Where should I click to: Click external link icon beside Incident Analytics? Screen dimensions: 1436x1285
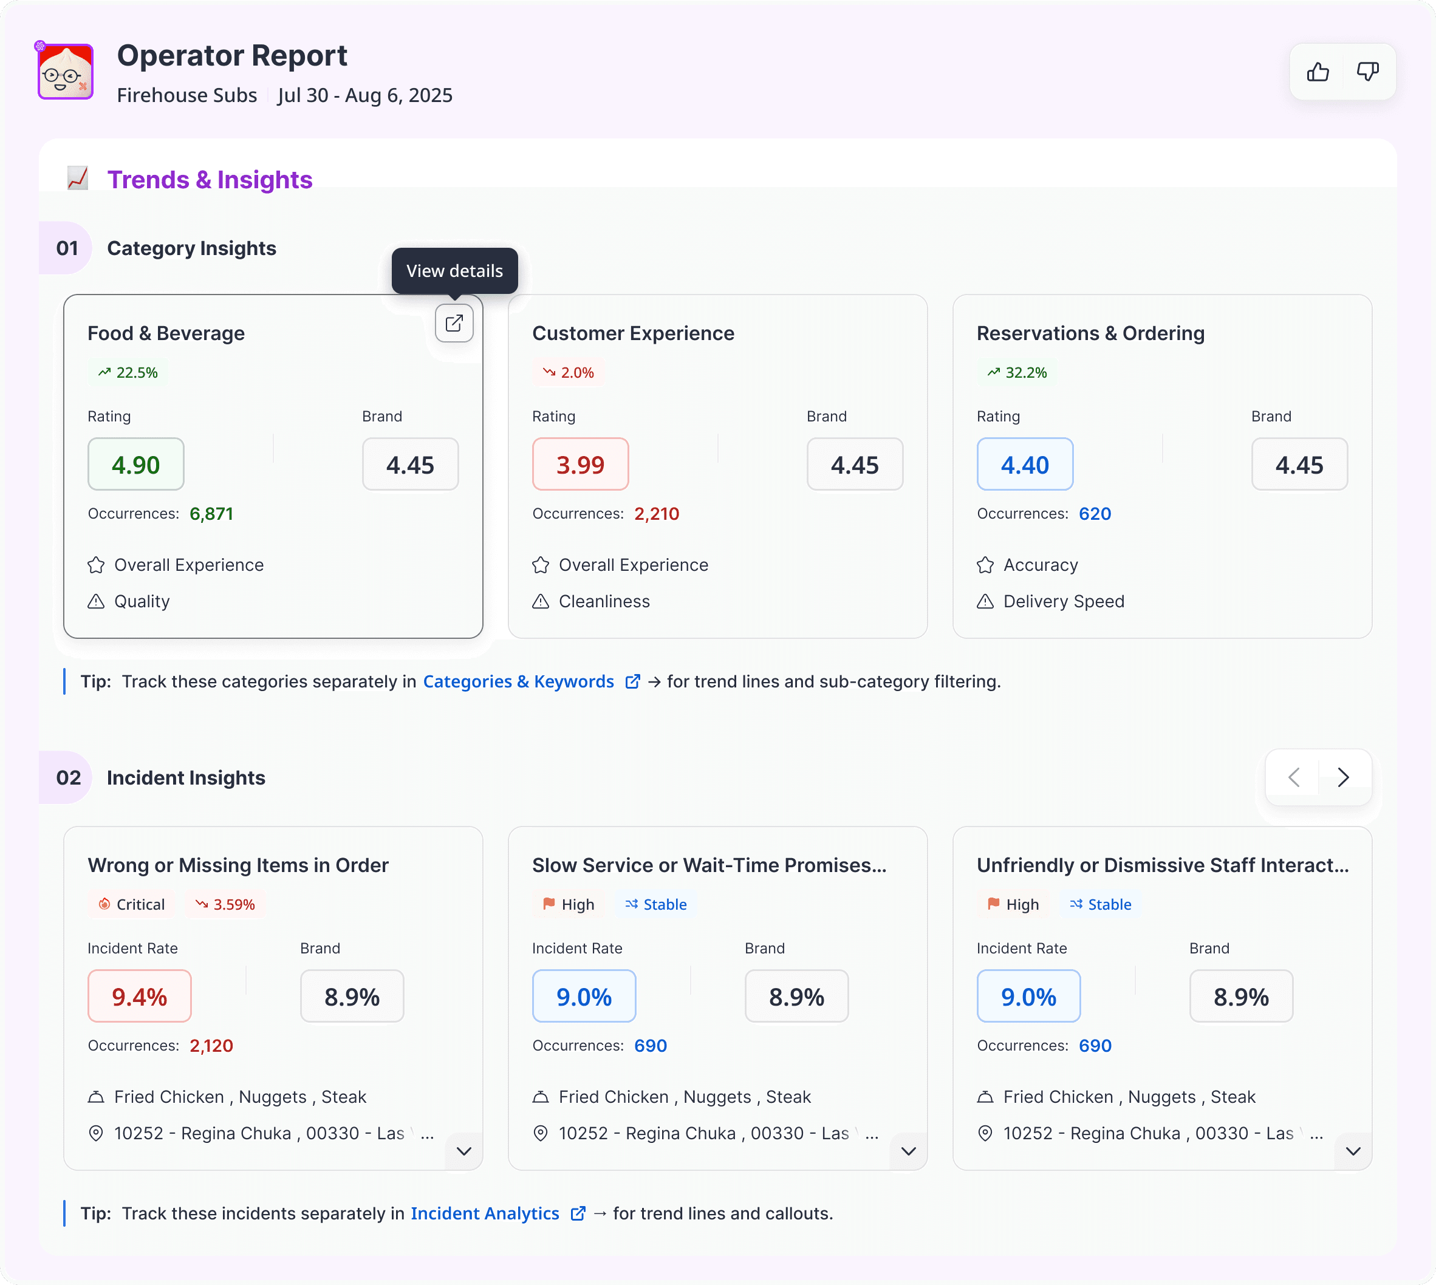tap(578, 1213)
